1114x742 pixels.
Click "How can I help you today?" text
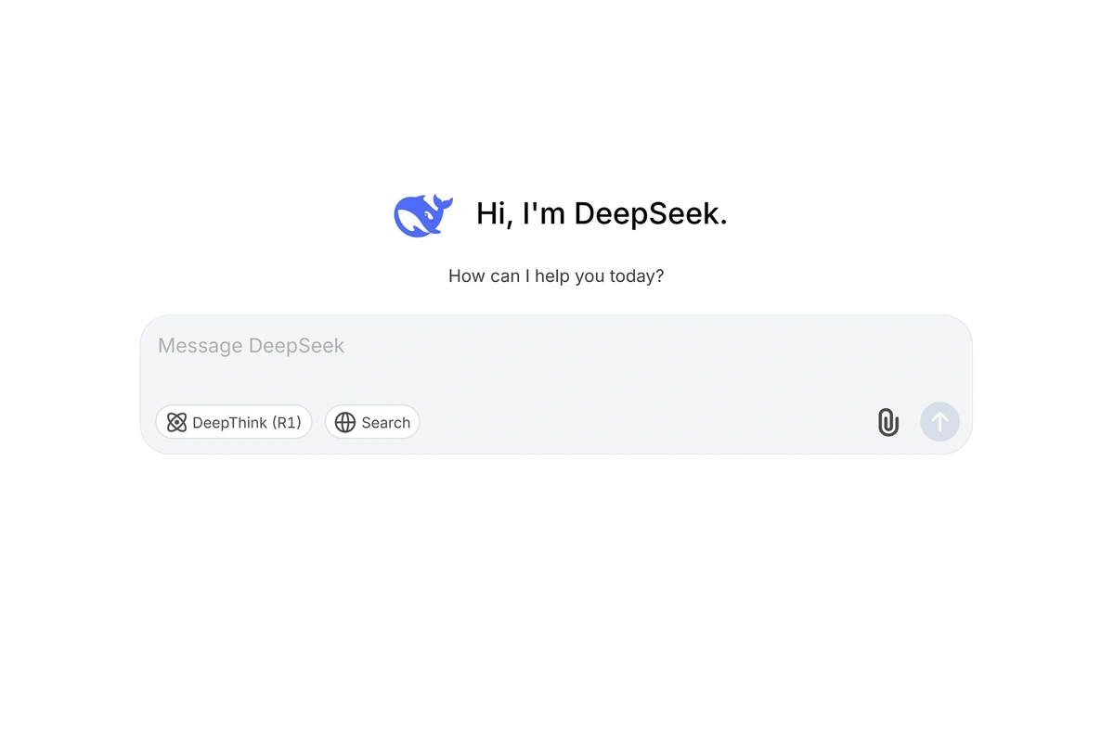[556, 275]
